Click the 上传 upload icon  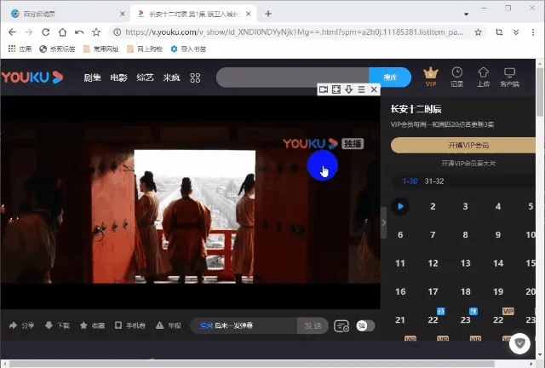[x=484, y=77]
